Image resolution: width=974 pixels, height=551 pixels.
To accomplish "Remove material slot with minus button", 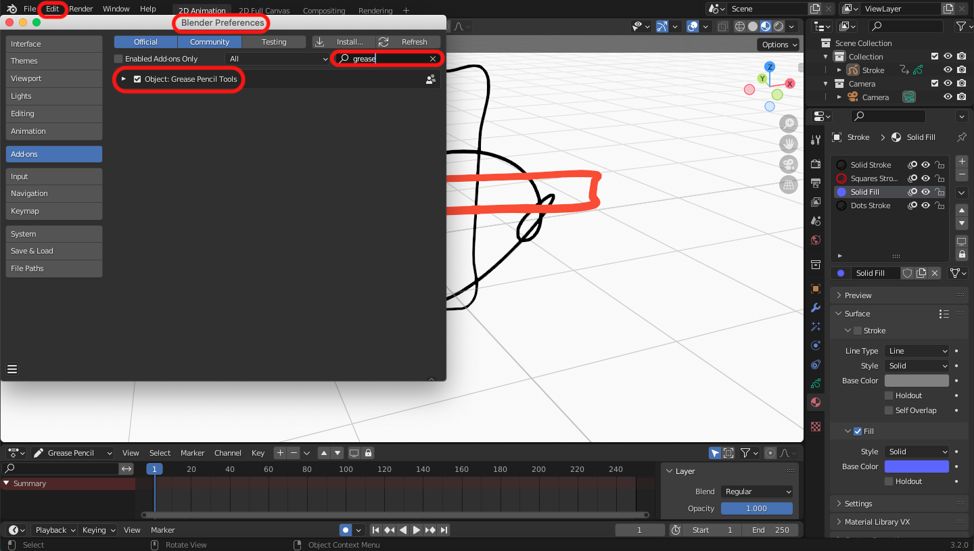I will coord(962,175).
